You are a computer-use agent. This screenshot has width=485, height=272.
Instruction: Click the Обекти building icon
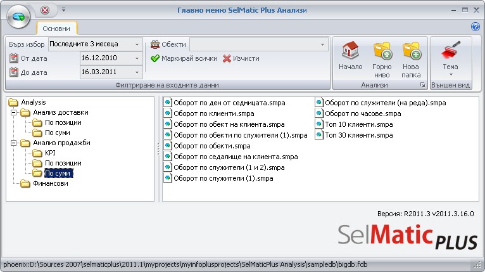point(155,44)
